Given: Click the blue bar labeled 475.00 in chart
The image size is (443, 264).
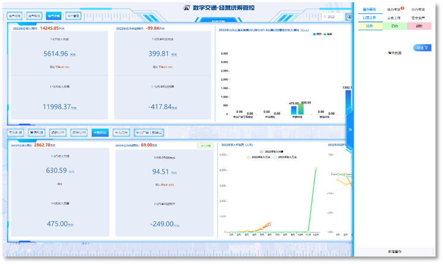Looking at the screenshot, I should tap(294, 110).
